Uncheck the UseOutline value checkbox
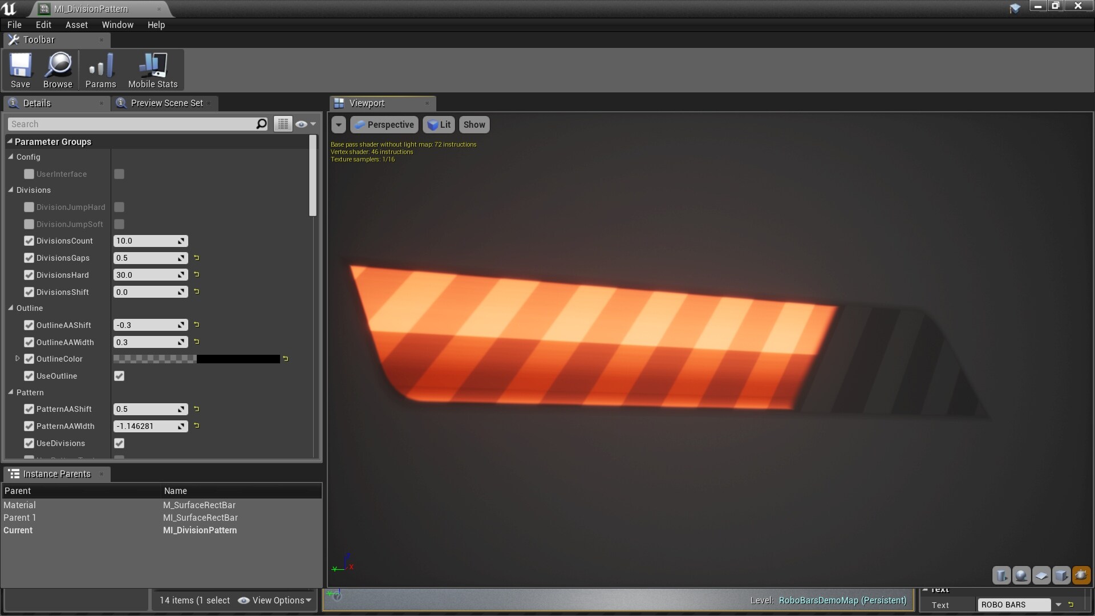The image size is (1095, 616). (x=119, y=376)
